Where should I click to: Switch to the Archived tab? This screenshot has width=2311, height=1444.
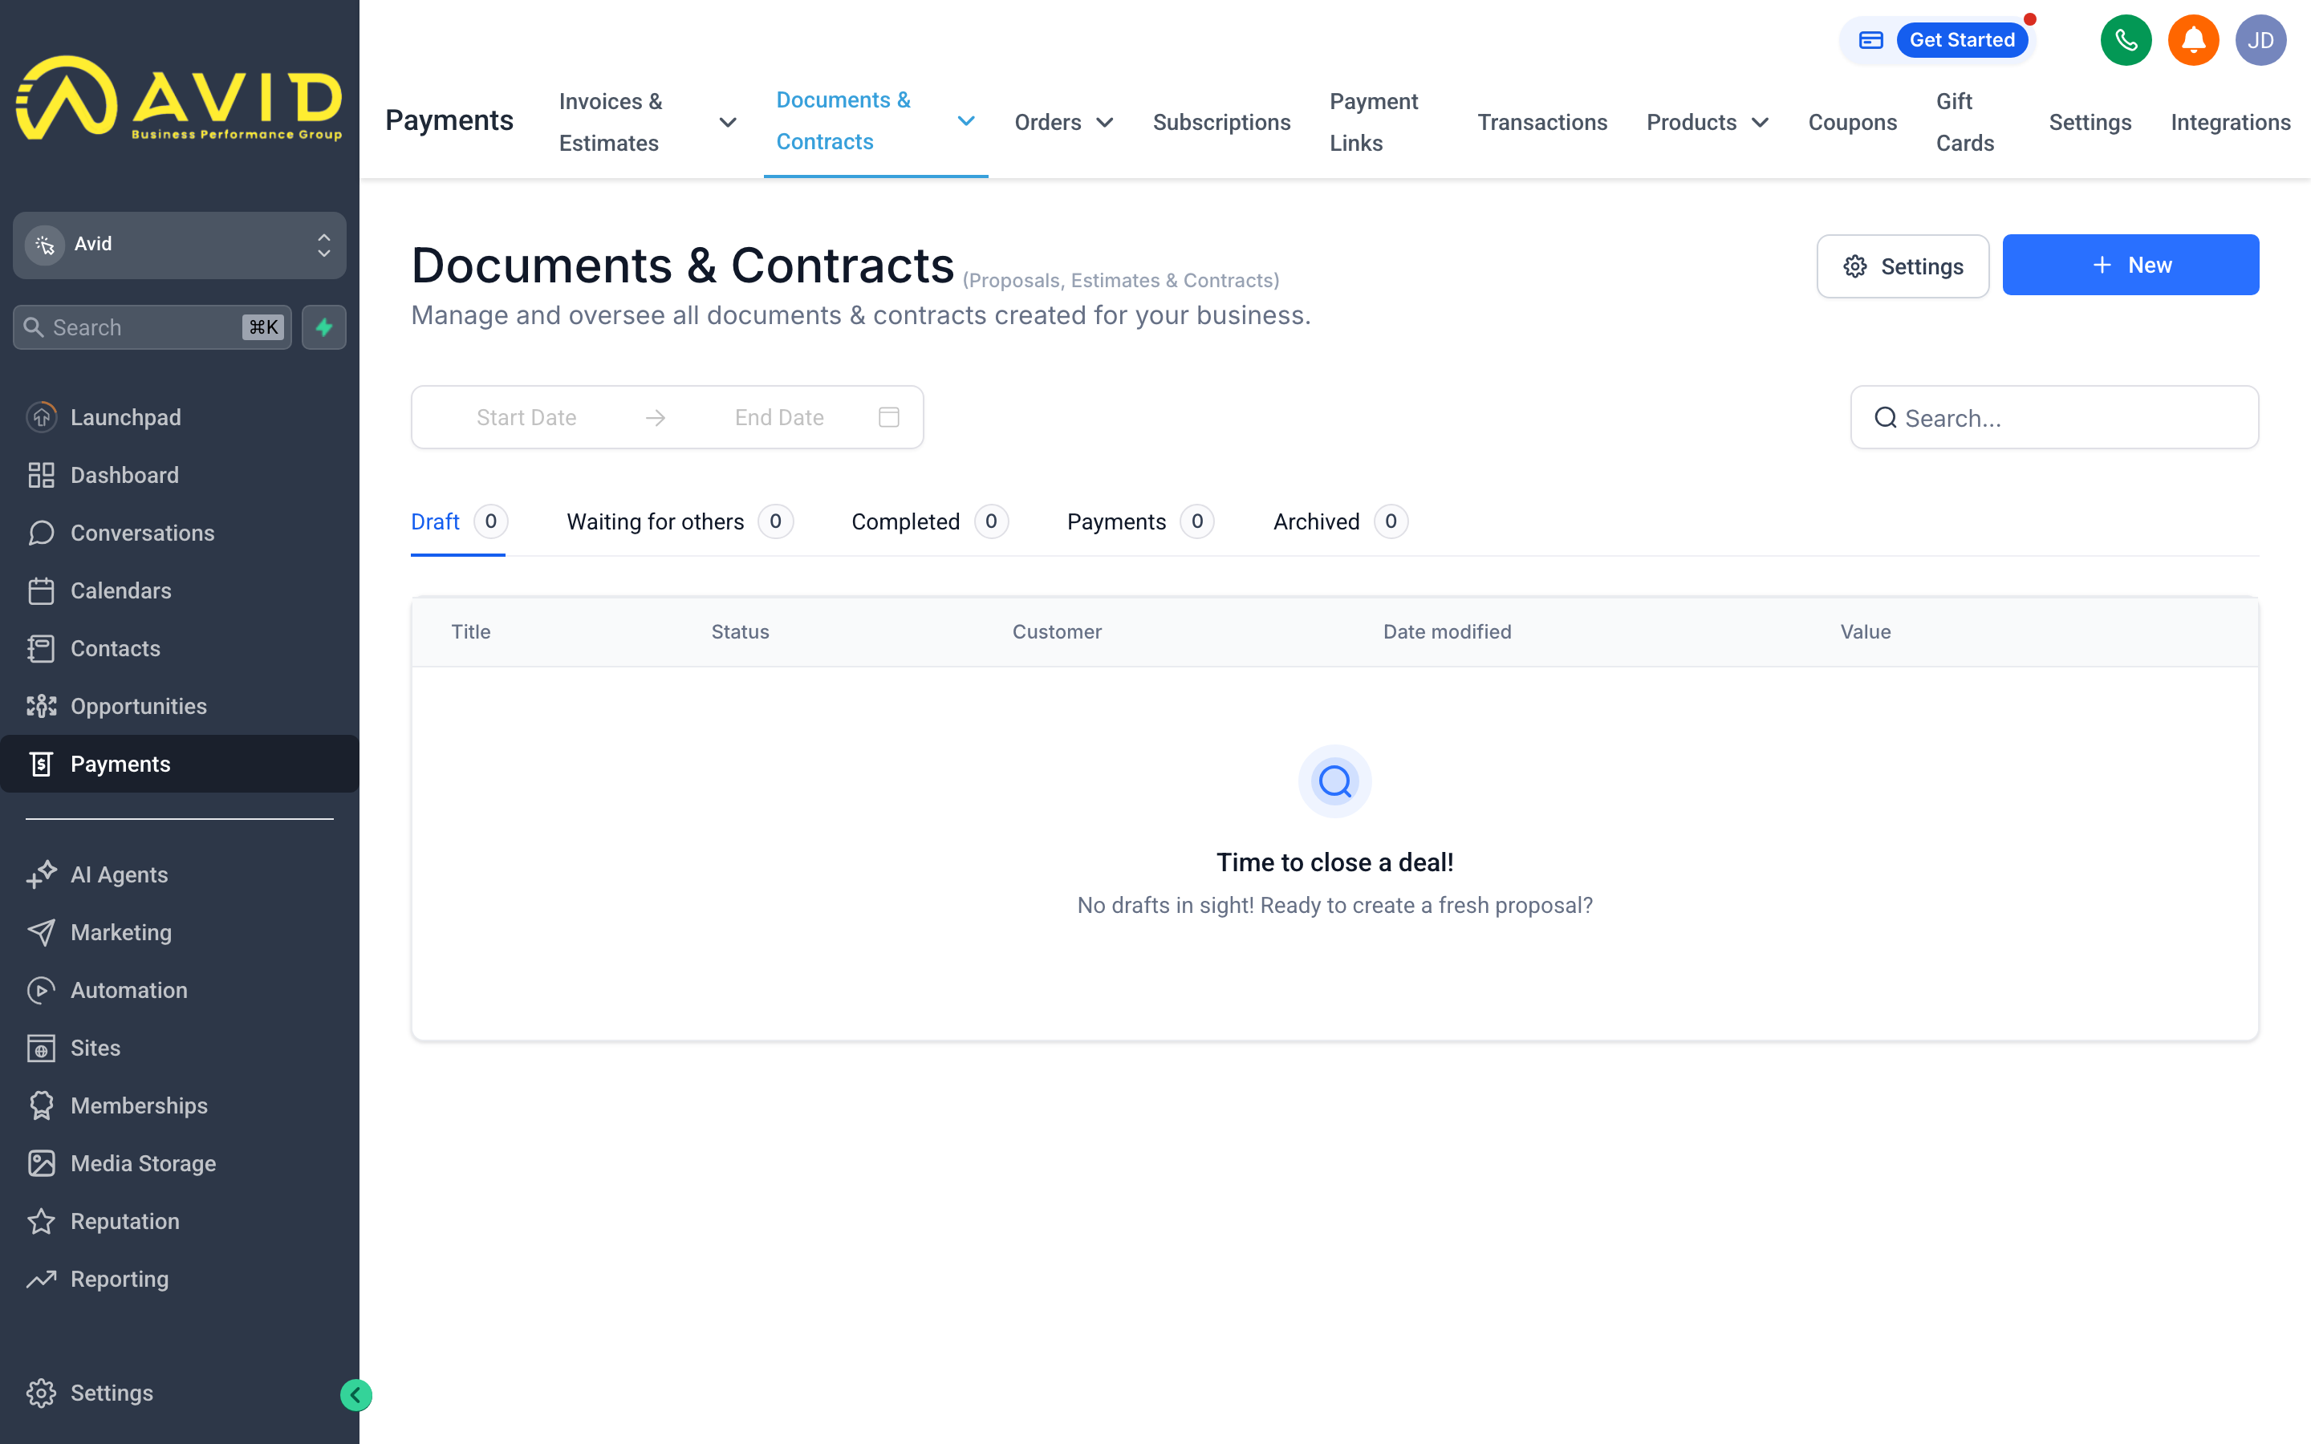pos(1340,521)
